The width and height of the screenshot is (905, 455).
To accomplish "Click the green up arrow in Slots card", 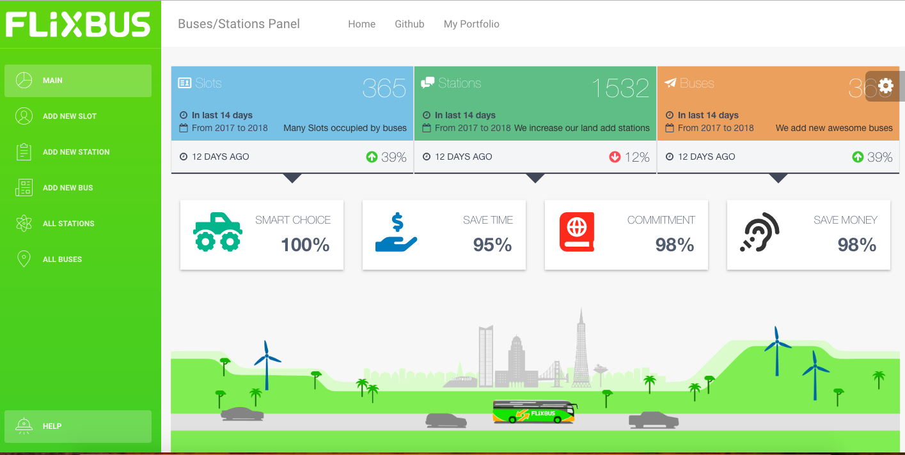I will 372,157.
